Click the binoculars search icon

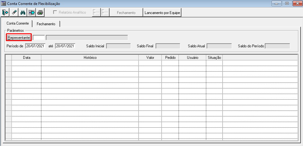pos(23,12)
